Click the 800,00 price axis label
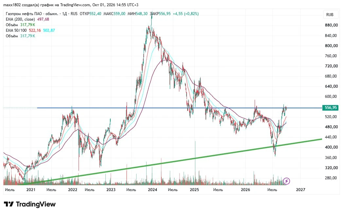Screen dimensions: 343x214 (x=331, y=46)
